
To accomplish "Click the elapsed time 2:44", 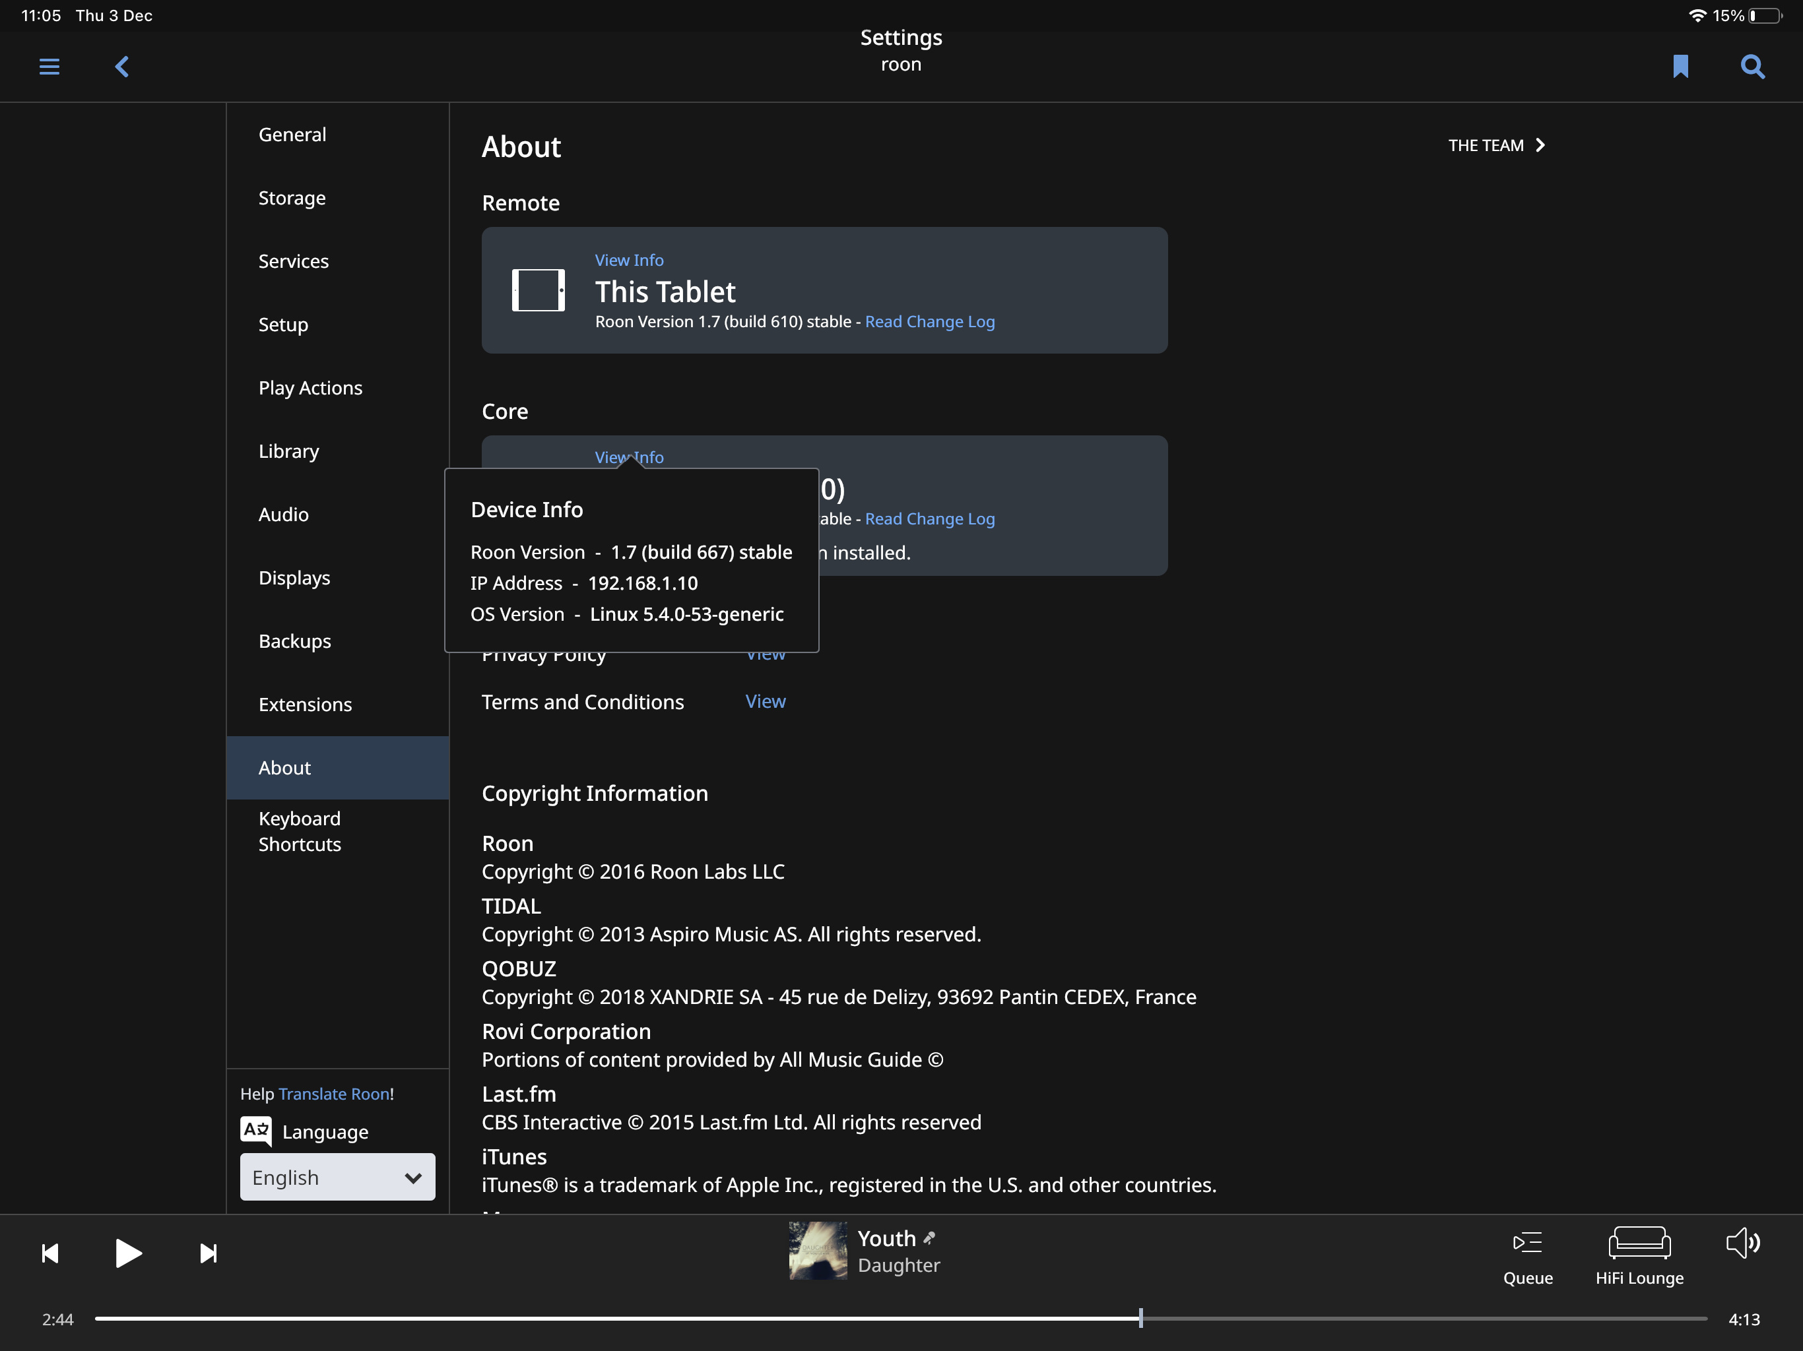I will [58, 1319].
